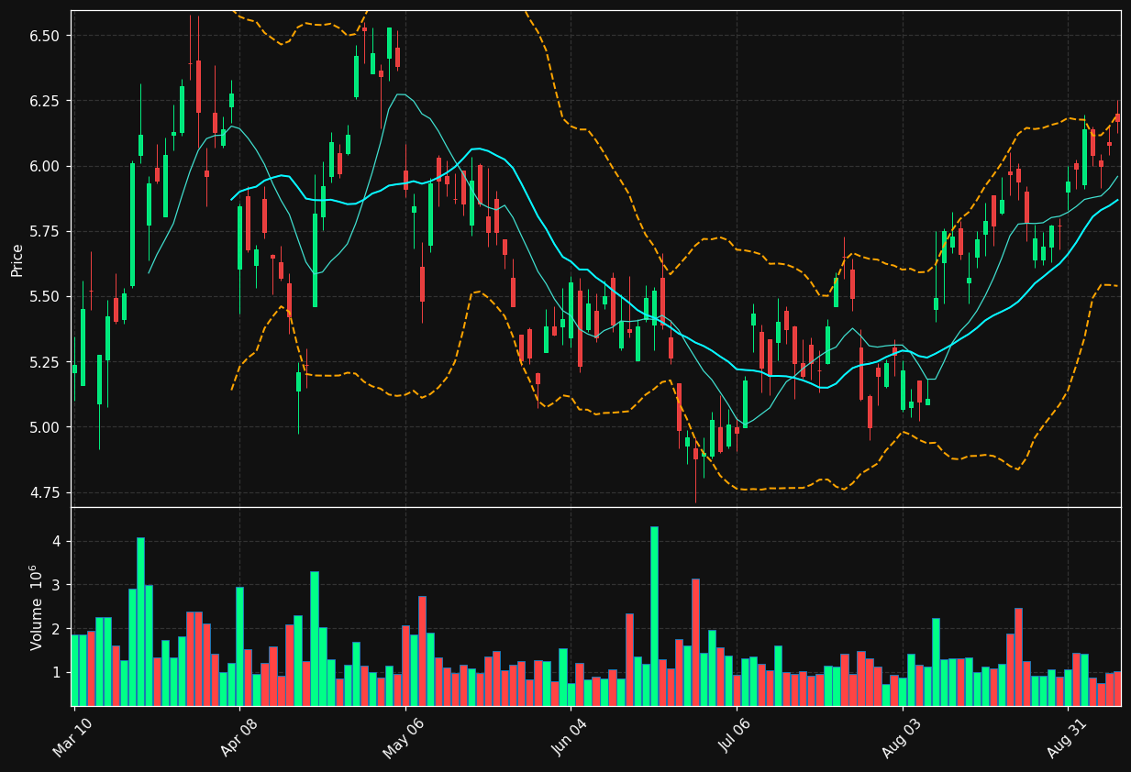The height and width of the screenshot is (772, 1131).
Task: Click the 6.00 price axis value
Action: [x=44, y=166]
